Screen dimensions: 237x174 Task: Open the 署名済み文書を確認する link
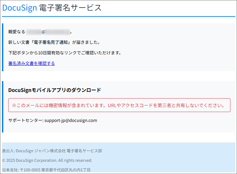32,63
